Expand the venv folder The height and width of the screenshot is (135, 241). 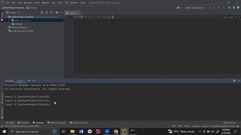pyautogui.click(x=9, y=20)
